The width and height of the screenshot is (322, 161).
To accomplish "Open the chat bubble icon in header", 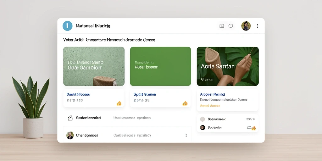I will 231,26.
